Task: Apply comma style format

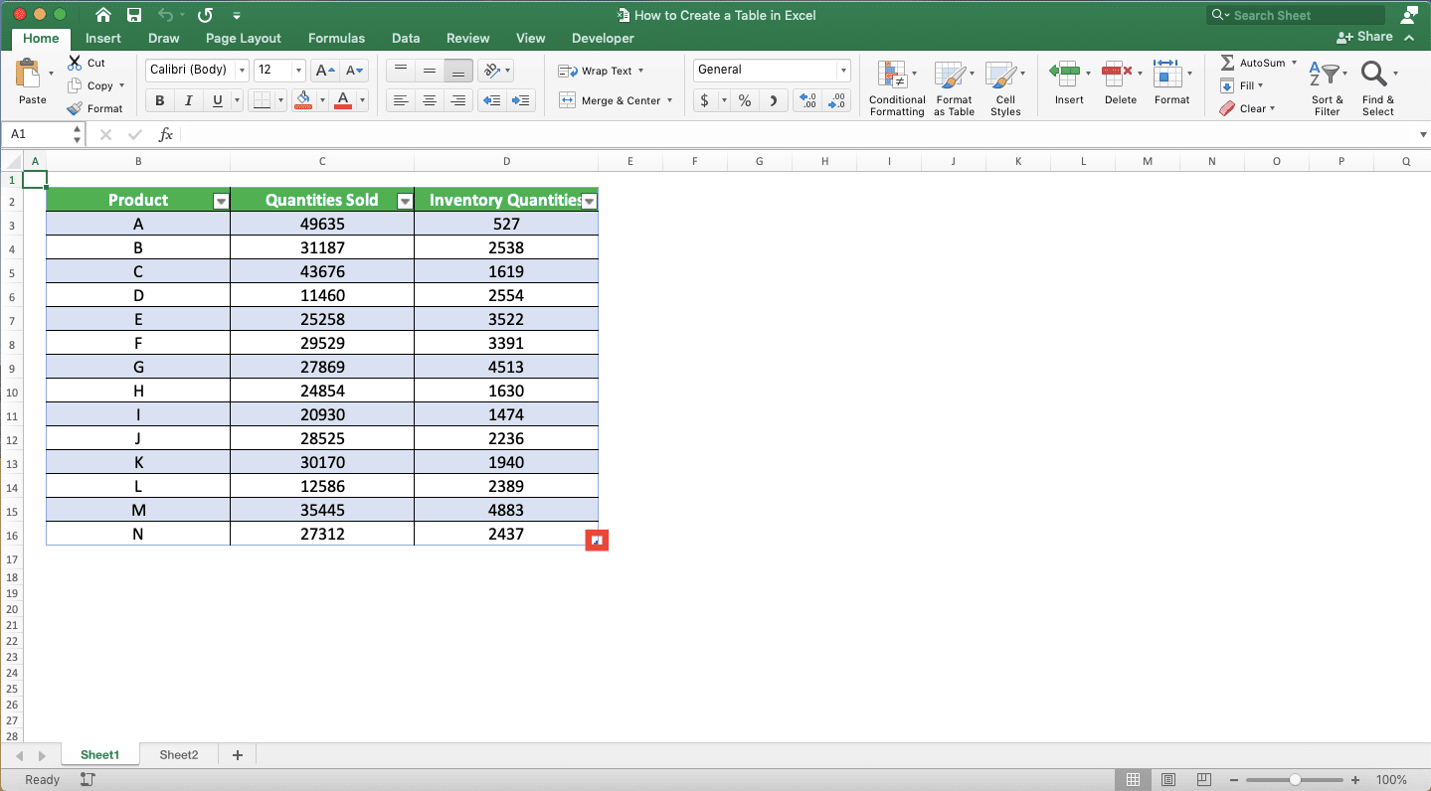Action: coord(774,100)
